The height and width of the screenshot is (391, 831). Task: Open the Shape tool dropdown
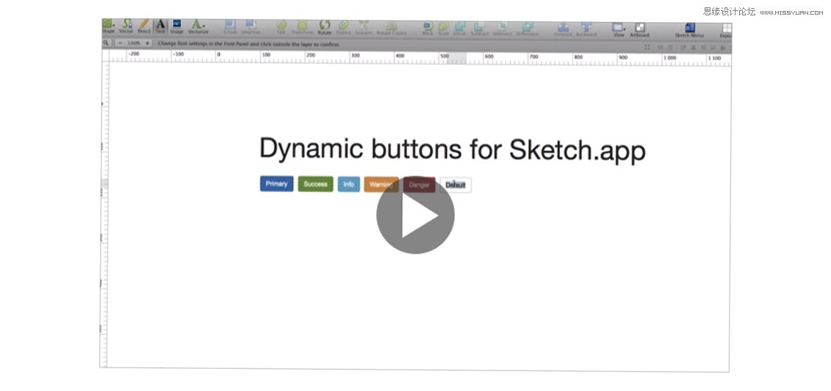coord(108,26)
